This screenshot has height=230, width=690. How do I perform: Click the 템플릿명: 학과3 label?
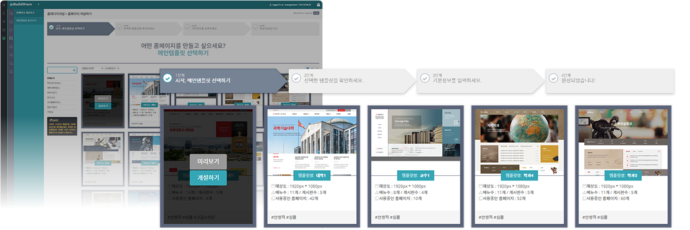tap(622, 175)
